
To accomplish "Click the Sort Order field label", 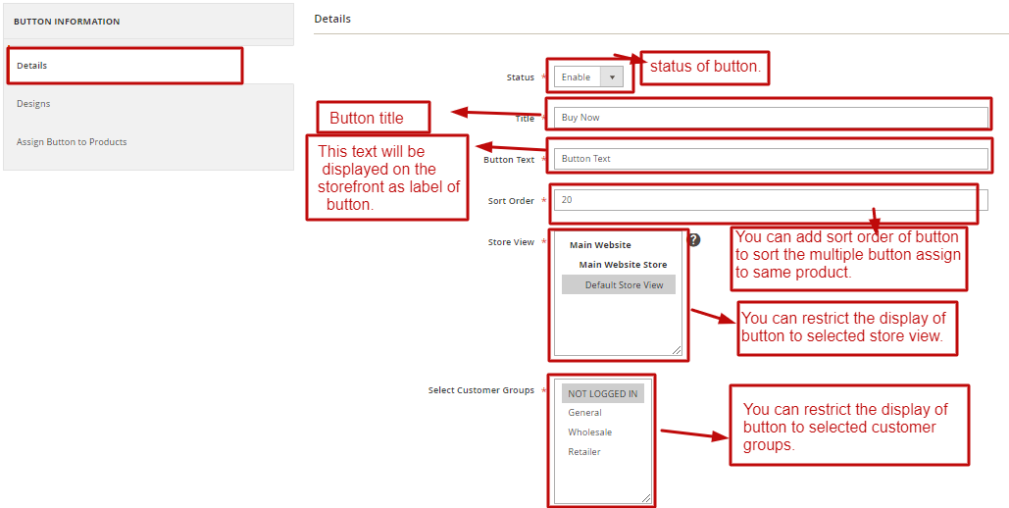I will 511,201.
